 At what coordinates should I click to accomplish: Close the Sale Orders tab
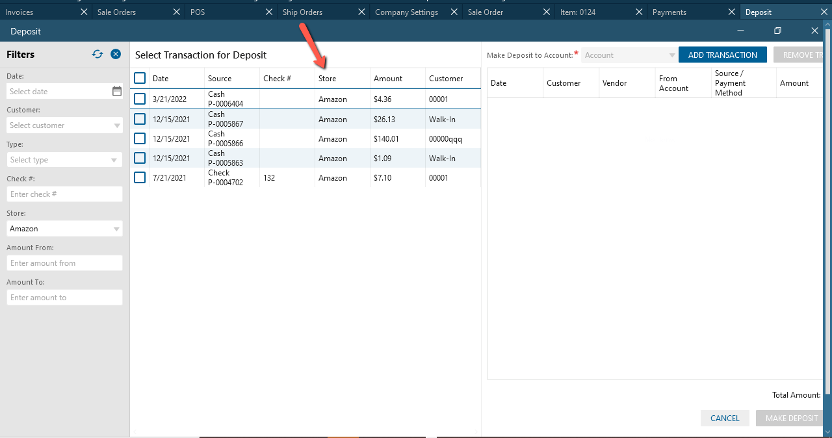tap(176, 12)
